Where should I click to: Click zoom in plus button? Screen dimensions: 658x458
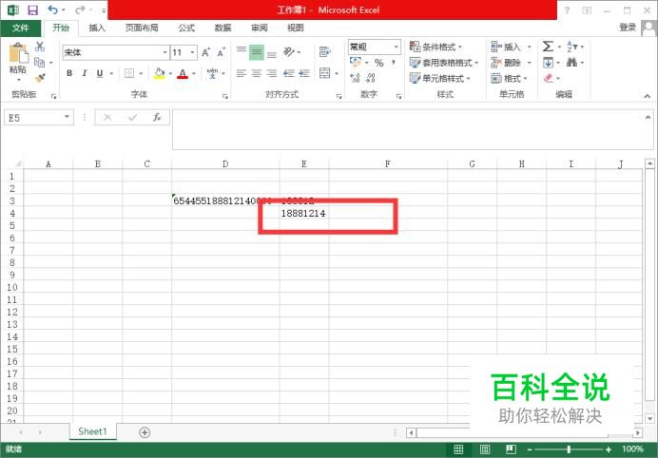pos(609,449)
